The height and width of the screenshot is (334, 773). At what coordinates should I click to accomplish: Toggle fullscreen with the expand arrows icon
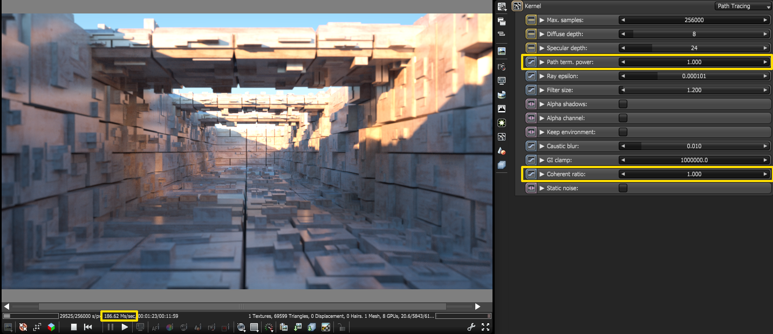point(485,327)
